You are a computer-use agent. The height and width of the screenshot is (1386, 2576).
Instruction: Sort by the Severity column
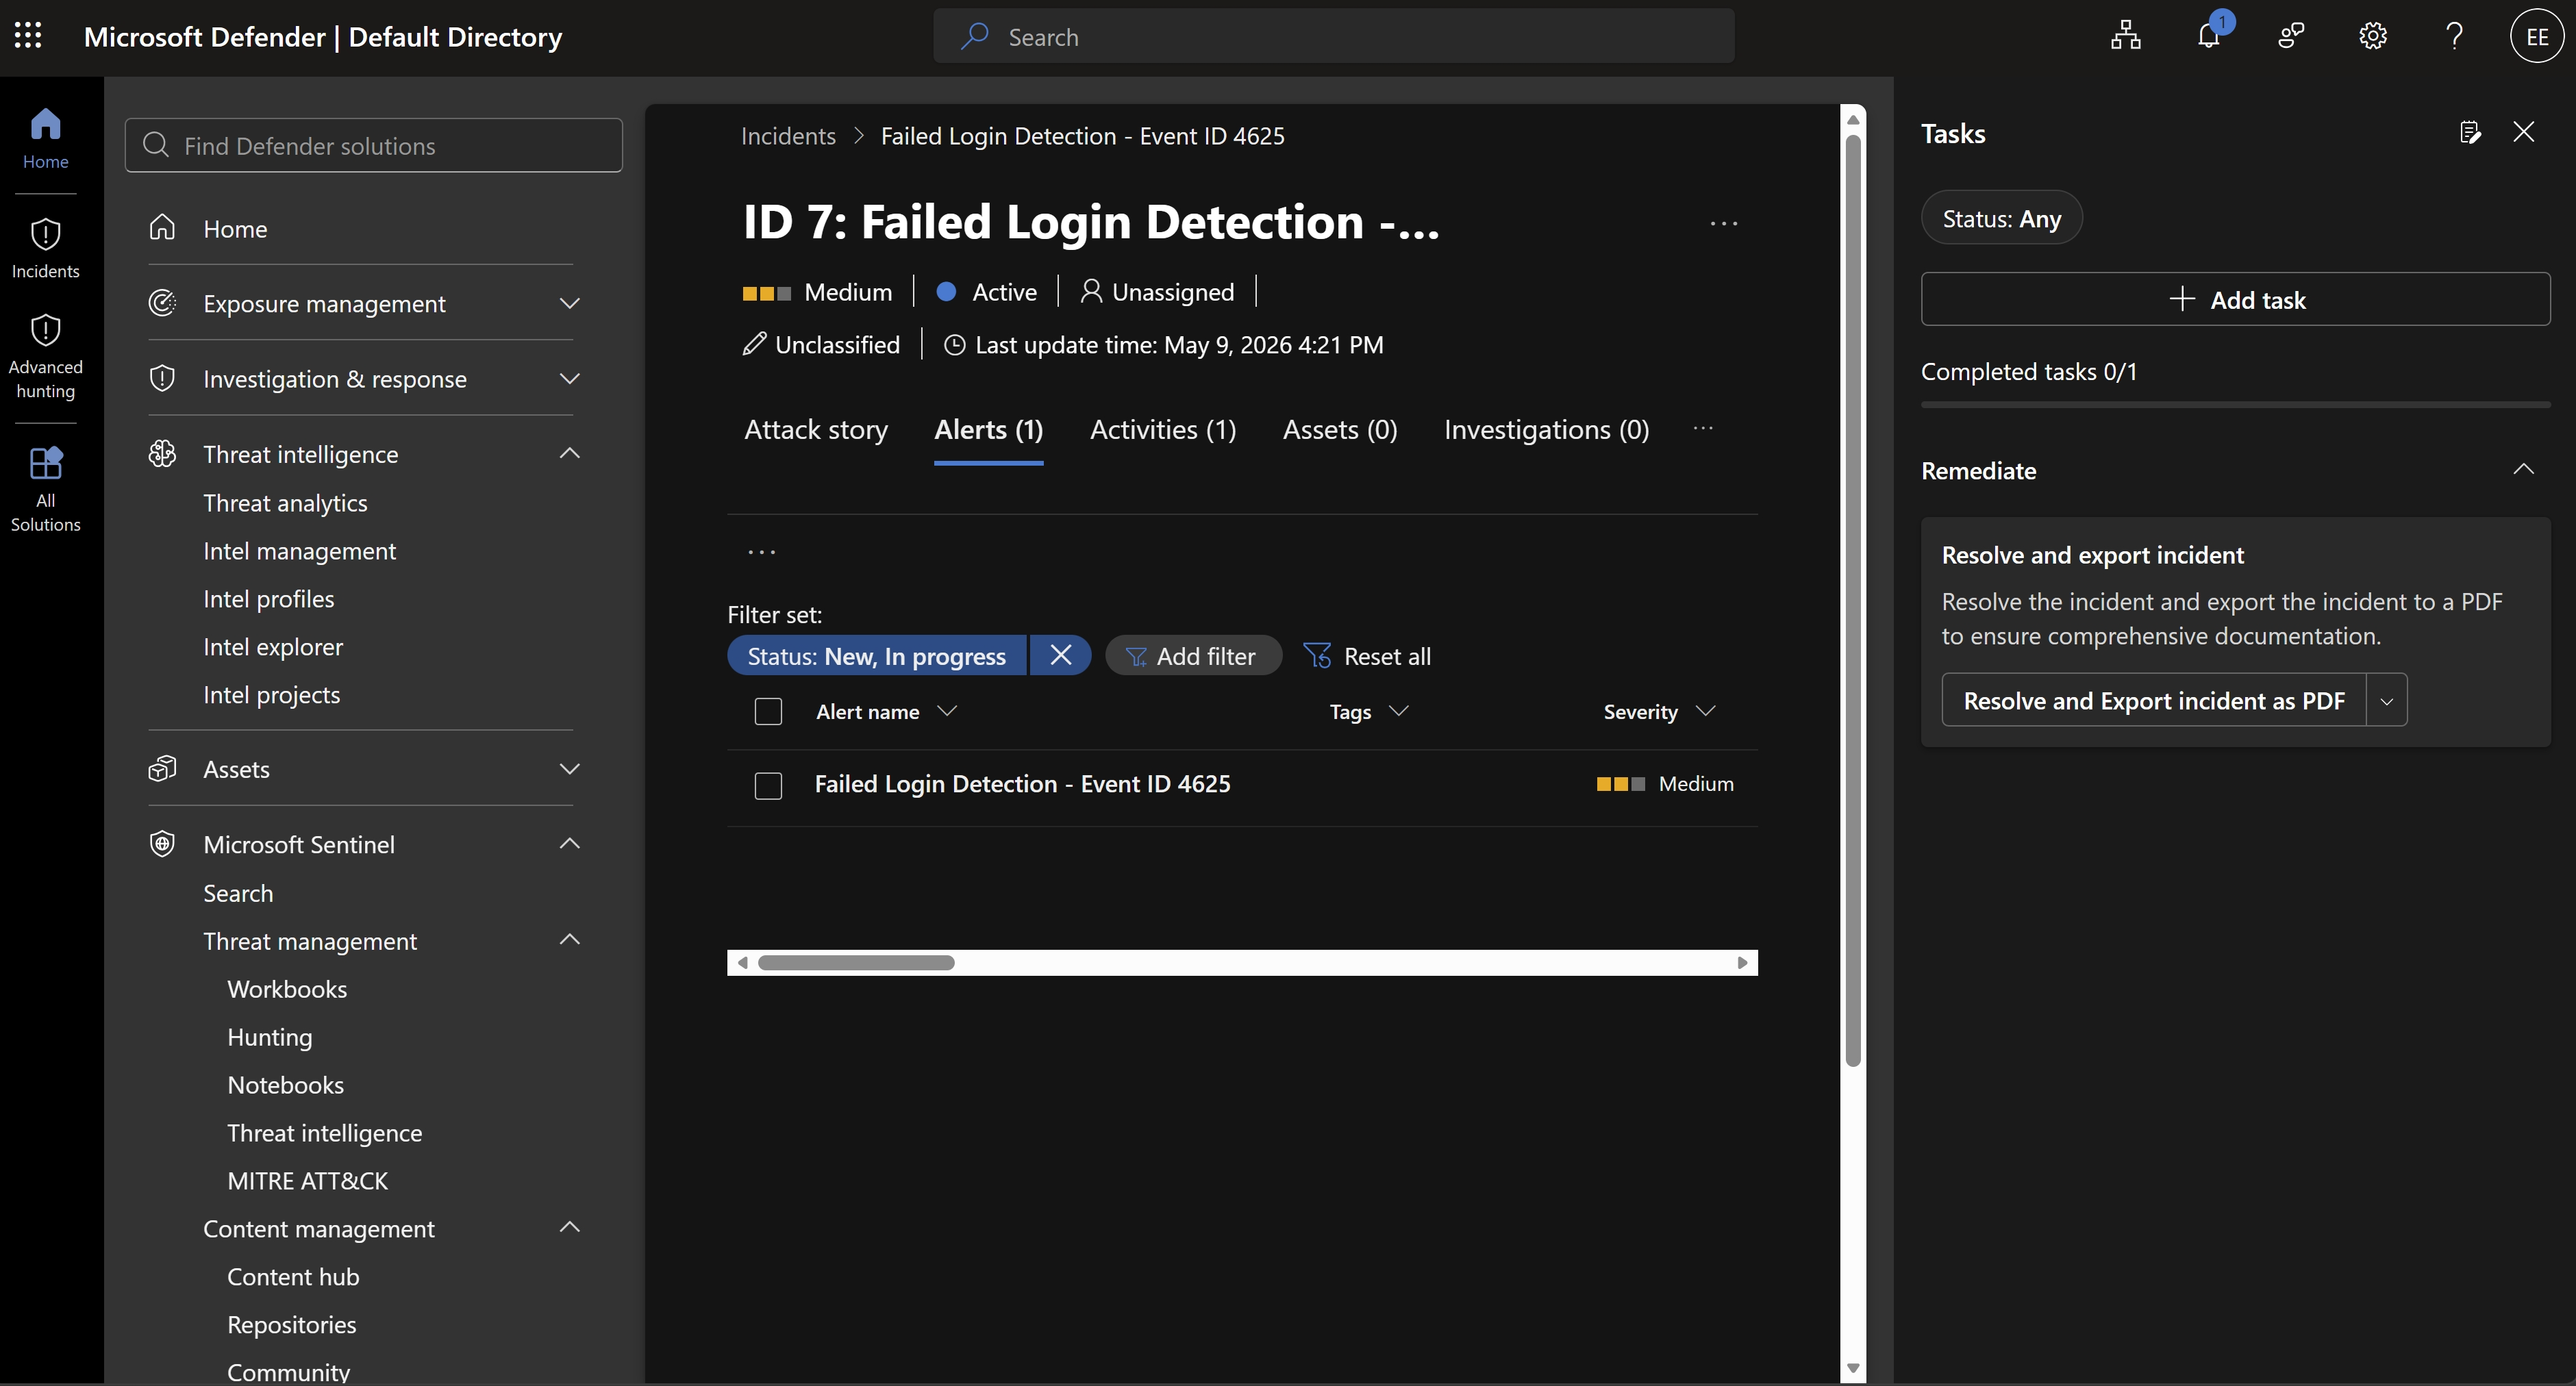pyautogui.click(x=1660, y=711)
